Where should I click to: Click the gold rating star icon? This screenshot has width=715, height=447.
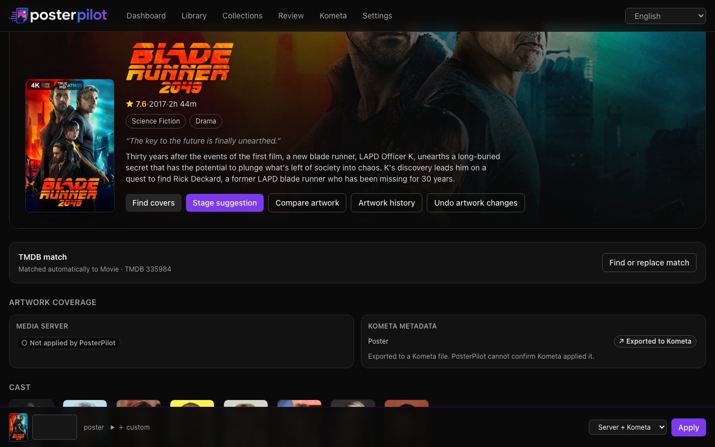(130, 104)
